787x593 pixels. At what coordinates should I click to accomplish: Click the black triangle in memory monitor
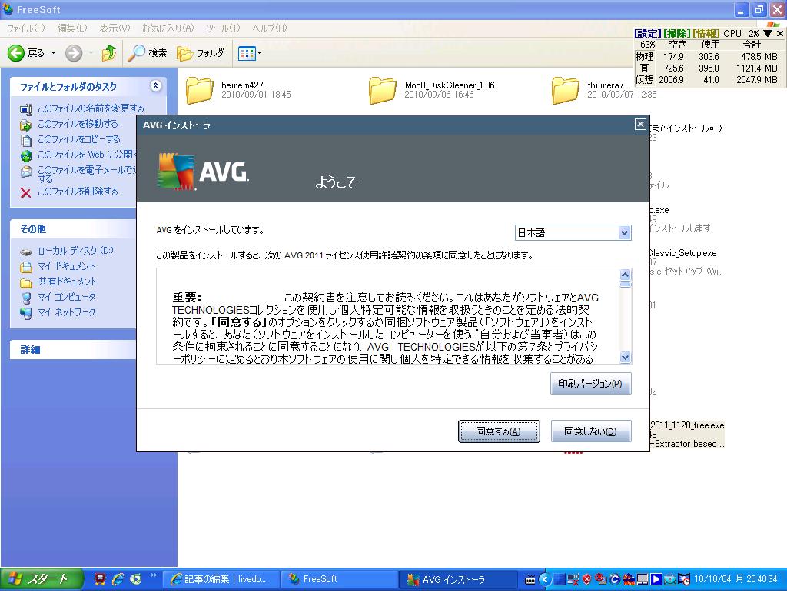[768, 33]
